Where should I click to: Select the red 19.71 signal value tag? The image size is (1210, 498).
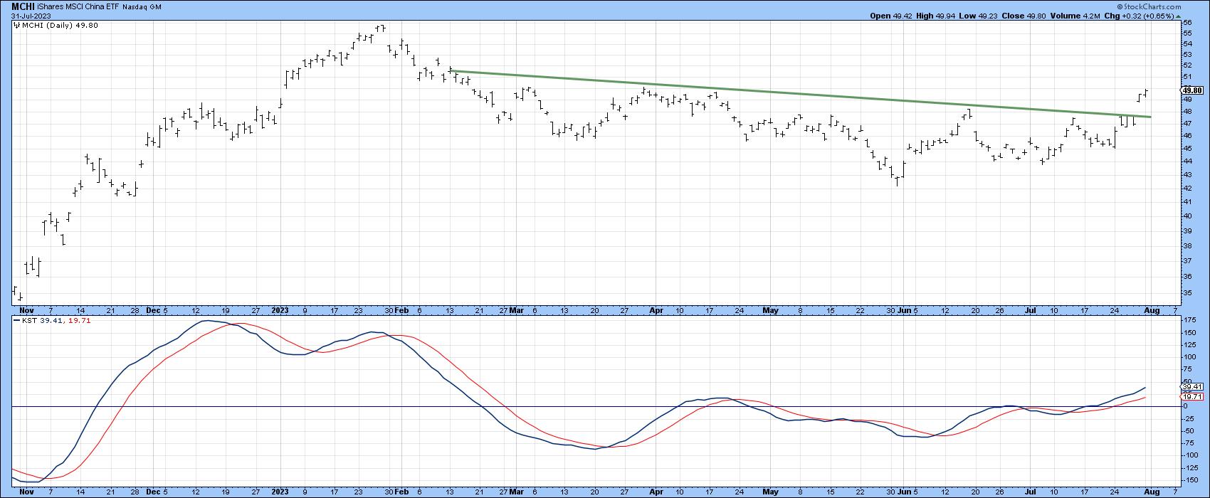1192,397
